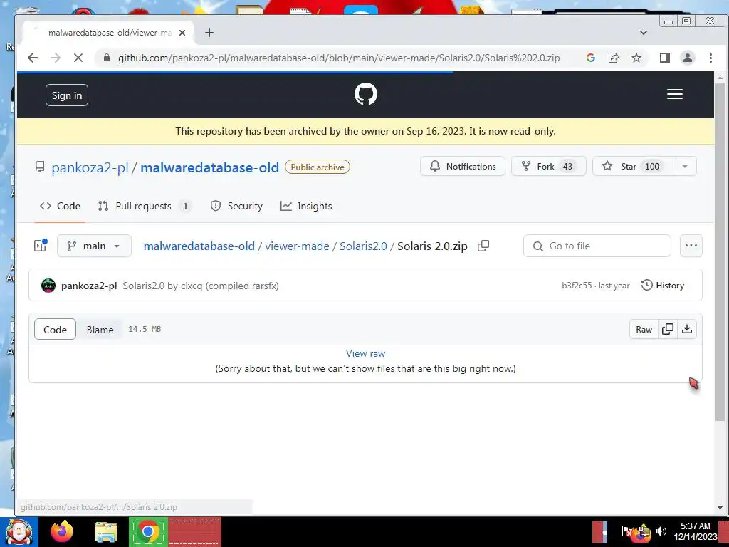
Task: Click the browser forward arrow
Action: click(x=56, y=58)
